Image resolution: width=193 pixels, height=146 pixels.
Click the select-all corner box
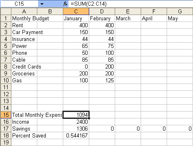click(x=6, y=11)
